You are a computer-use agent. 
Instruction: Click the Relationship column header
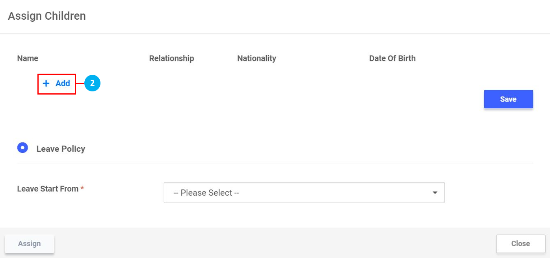(171, 58)
